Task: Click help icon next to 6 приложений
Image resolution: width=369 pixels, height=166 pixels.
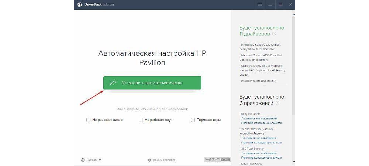Action: [x=277, y=103]
